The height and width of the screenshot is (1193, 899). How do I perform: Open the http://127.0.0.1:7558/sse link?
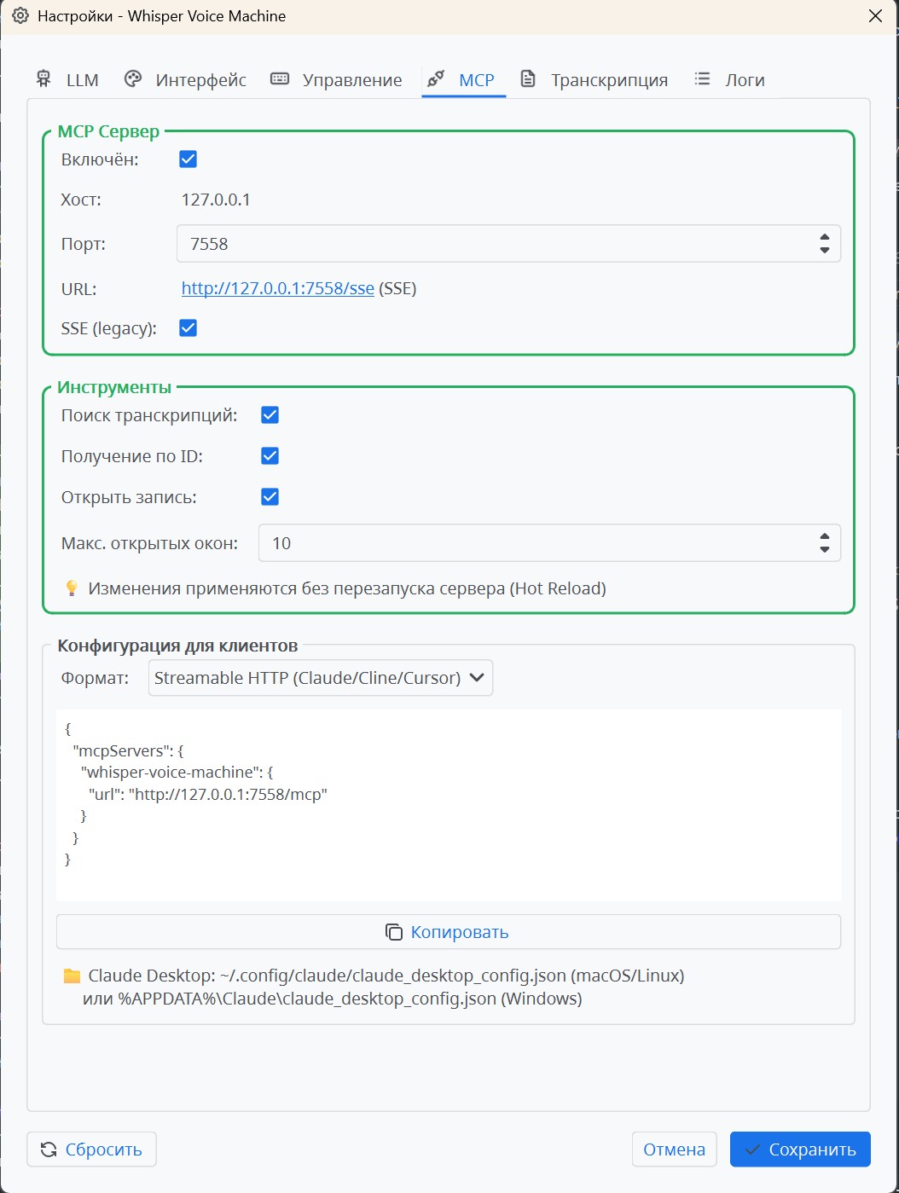pyautogui.click(x=277, y=288)
